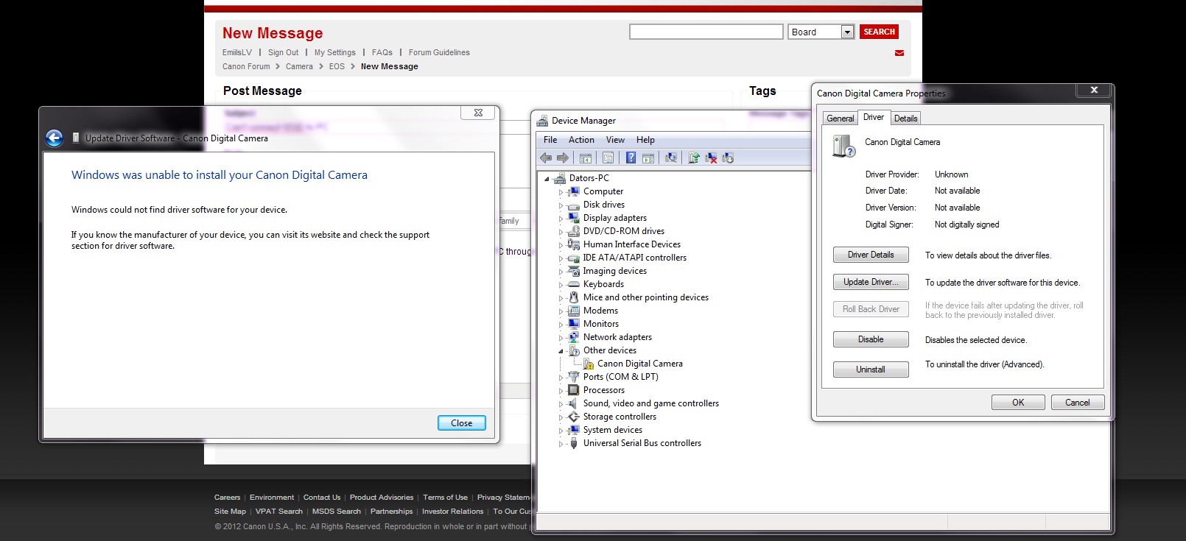The image size is (1186, 541).
Task: Click the Update Driver... button
Action: pos(871,282)
